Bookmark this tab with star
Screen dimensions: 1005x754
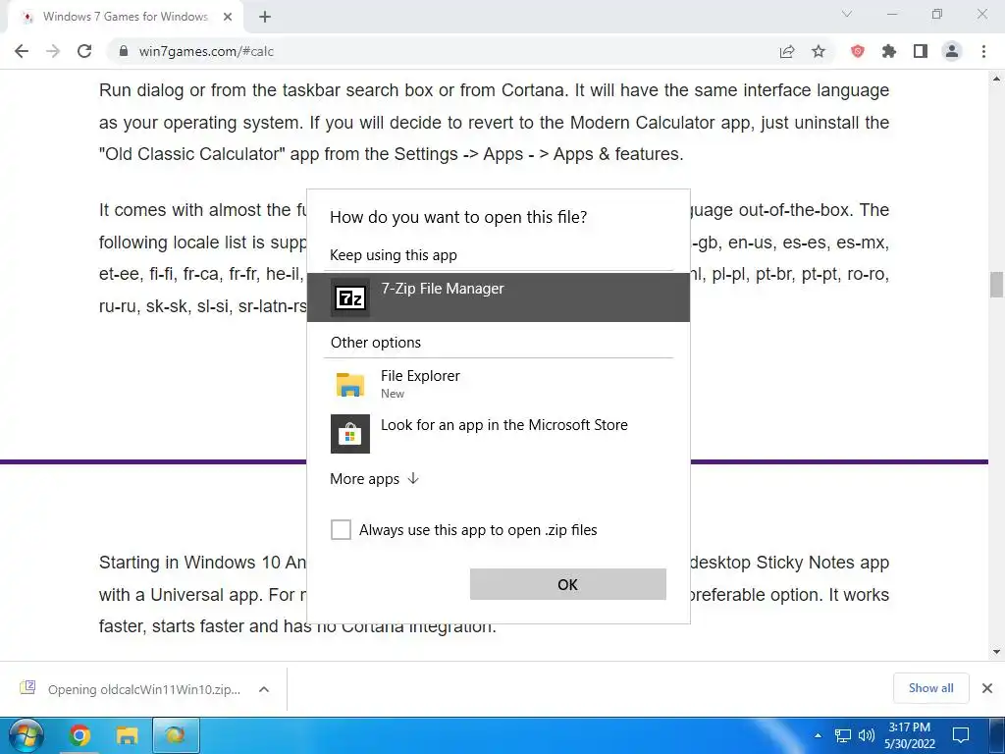819,51
